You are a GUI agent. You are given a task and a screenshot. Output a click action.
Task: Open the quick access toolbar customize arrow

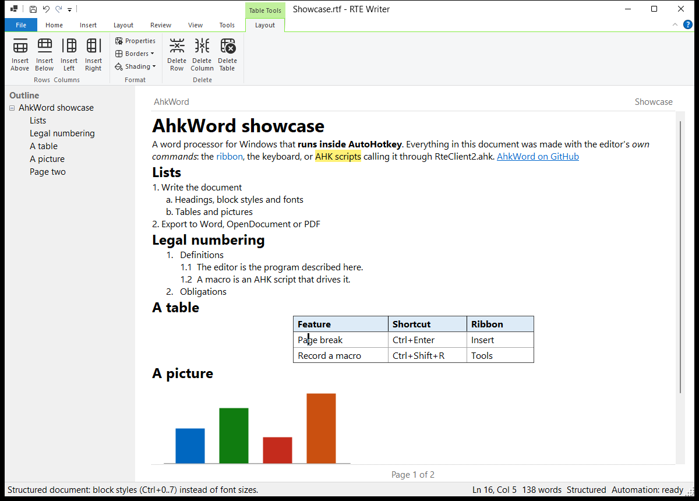pos(69,10)
